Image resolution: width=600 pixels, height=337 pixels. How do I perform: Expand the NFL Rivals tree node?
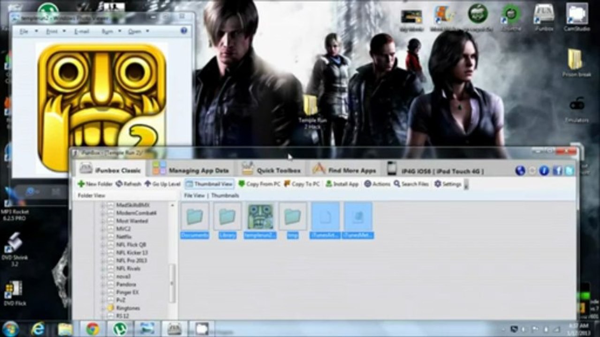coord(103,269)
